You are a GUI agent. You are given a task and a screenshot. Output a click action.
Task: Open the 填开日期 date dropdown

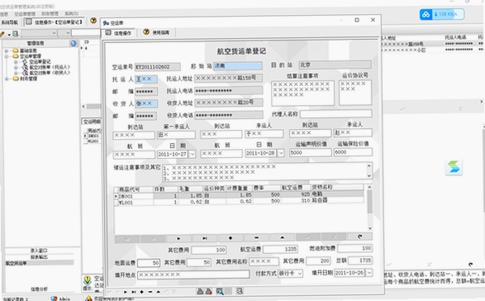[x=369, y=273]
